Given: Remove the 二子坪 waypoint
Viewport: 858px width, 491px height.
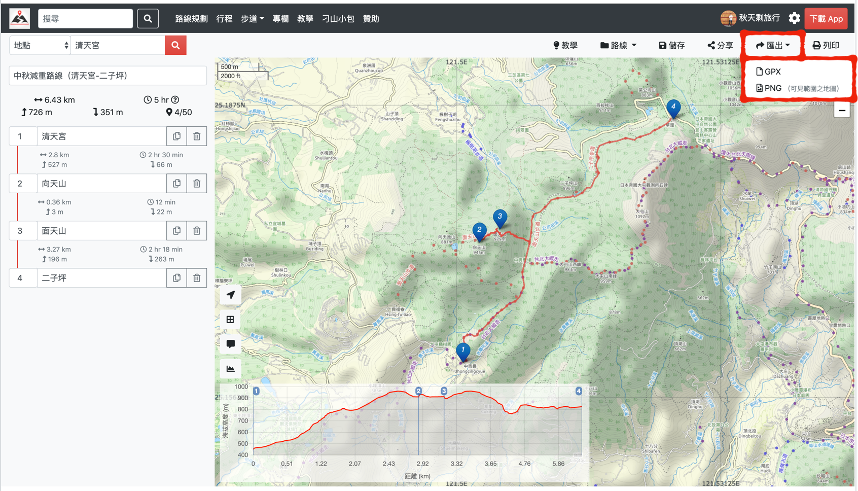Looking at the screenshot, I should click(x=197, y=277).
